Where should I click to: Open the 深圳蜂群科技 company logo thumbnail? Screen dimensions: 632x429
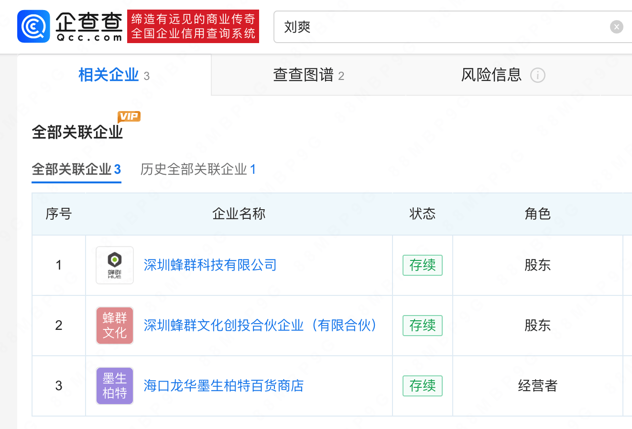coord(115,265)
